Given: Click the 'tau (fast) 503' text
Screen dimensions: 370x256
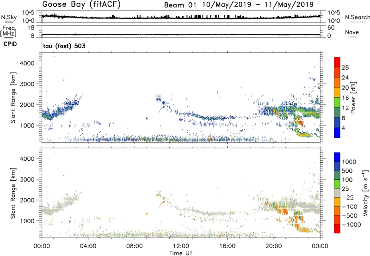Looking at the screenshot, I should (64, 46).
